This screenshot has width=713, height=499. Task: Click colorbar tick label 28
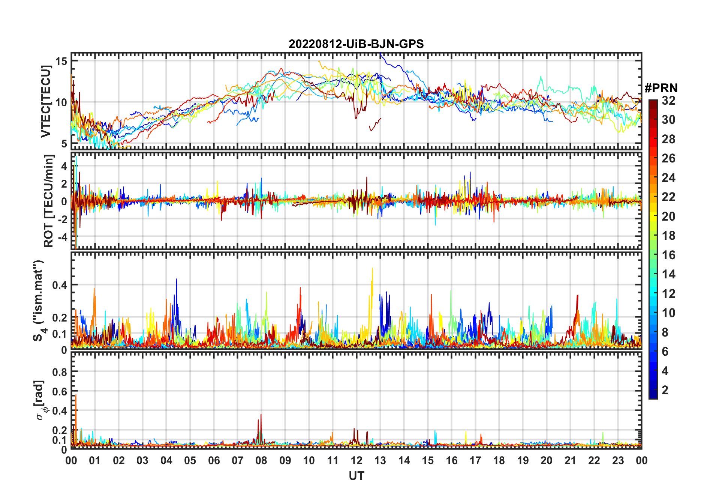668,139
